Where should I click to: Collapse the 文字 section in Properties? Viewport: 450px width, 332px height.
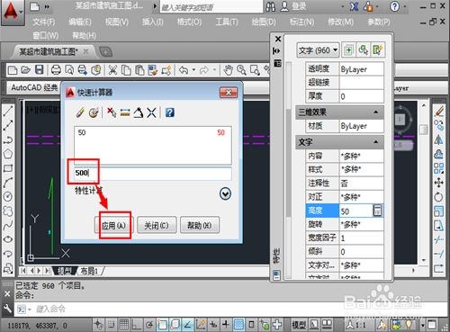pyautogui.click(x=376, y=142)
